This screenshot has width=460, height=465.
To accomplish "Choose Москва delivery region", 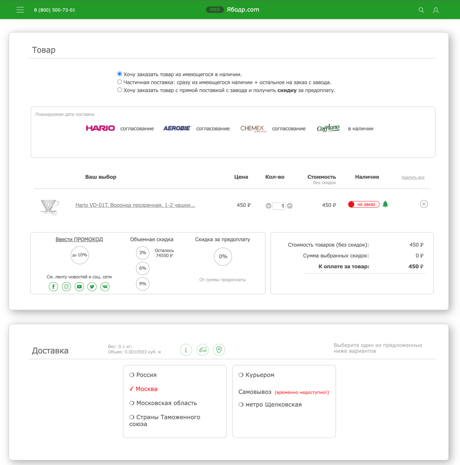I will pos(143,389).
